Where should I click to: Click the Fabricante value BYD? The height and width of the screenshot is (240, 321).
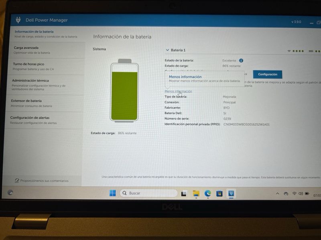click(226, 108)
